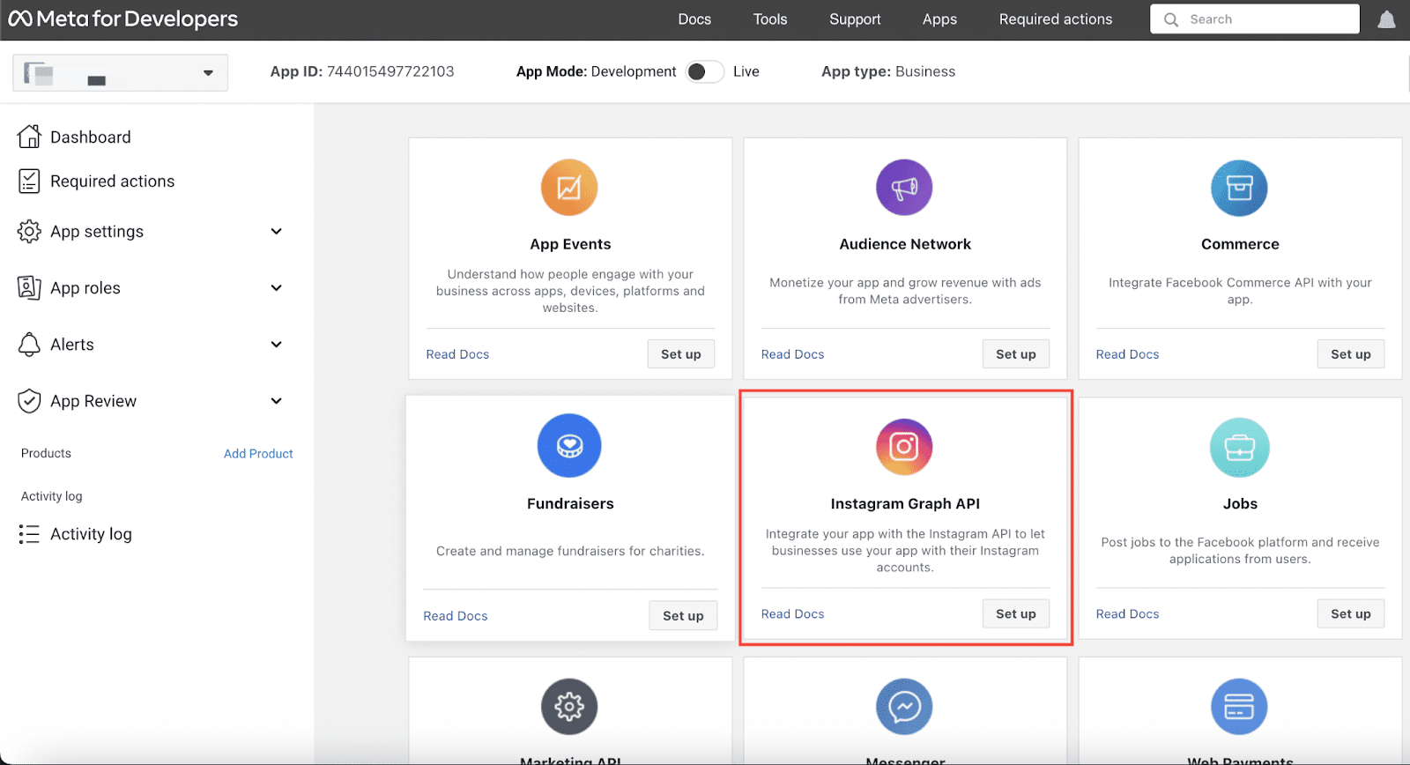The height and width of the screenshot is (765, 1410).
Task: Click the Instagram Graph API logo icon
Action: (904, 447)
